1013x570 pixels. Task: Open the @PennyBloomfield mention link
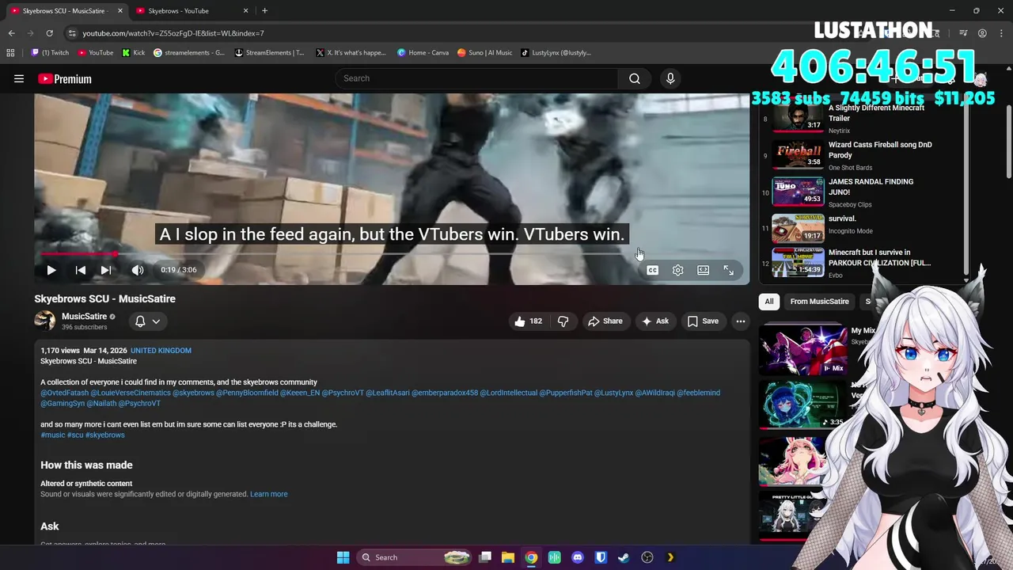coord(247,393)
